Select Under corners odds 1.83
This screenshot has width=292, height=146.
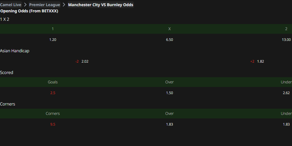pos(286,124)
